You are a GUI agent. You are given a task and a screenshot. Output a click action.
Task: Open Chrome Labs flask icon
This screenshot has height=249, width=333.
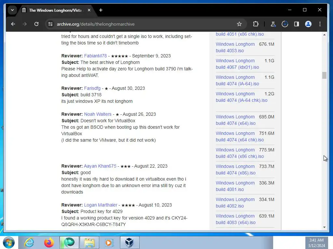[273, 24]
